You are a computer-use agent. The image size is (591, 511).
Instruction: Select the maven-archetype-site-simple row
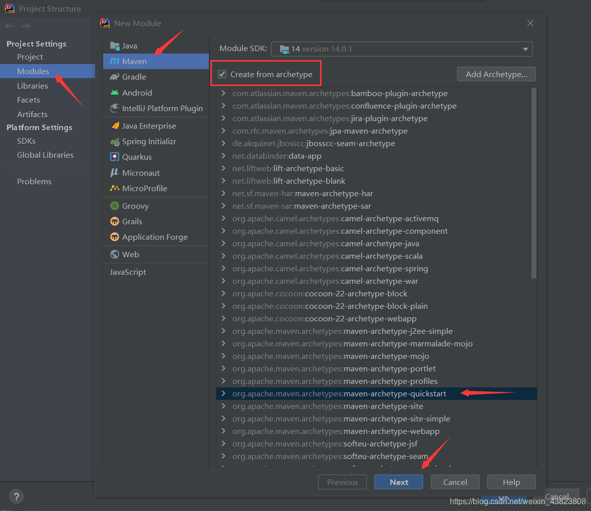pos(377,418)
